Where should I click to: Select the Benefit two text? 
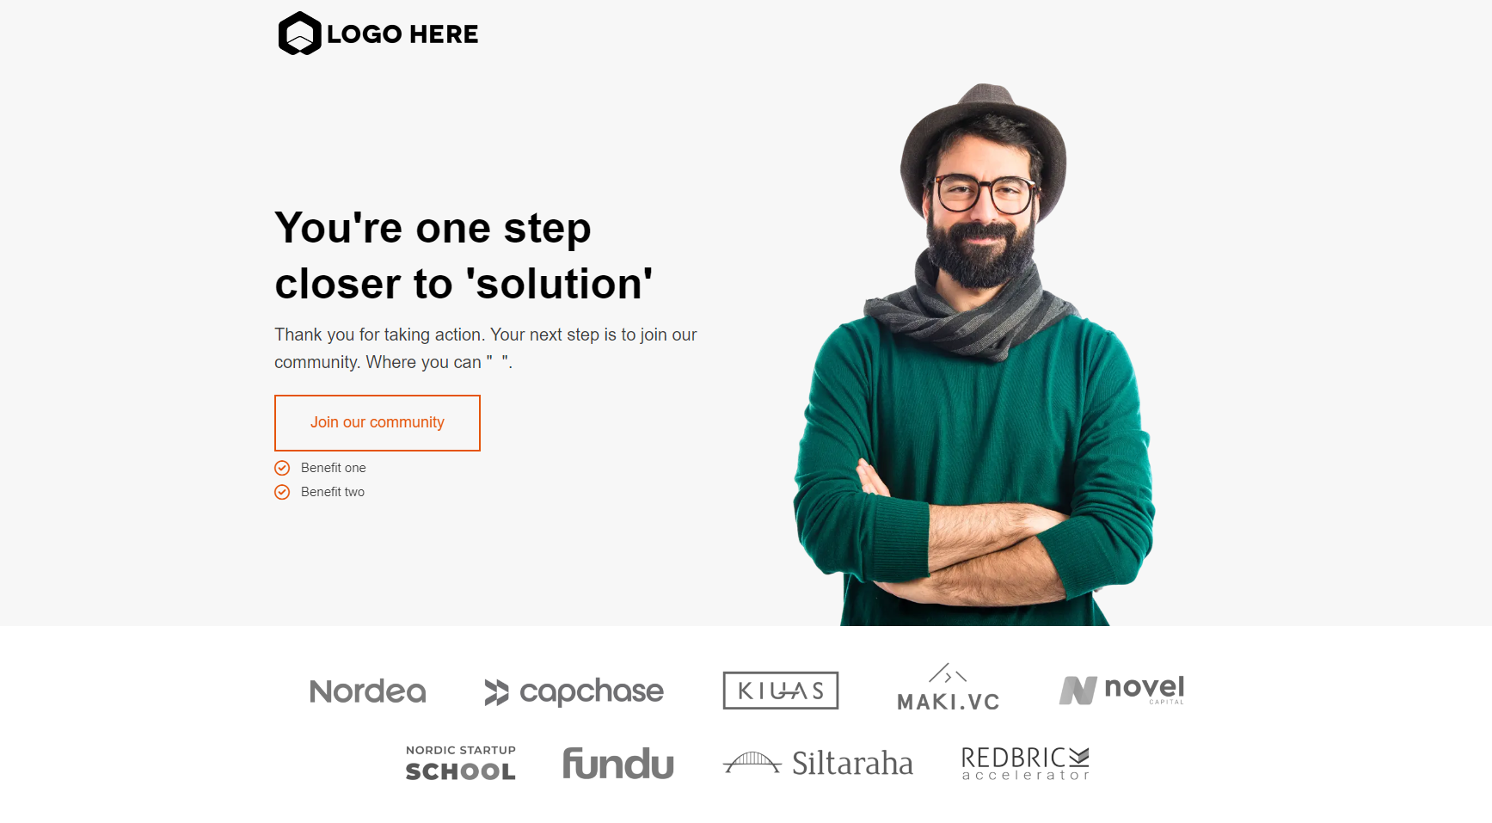click(x=333, y=492)
